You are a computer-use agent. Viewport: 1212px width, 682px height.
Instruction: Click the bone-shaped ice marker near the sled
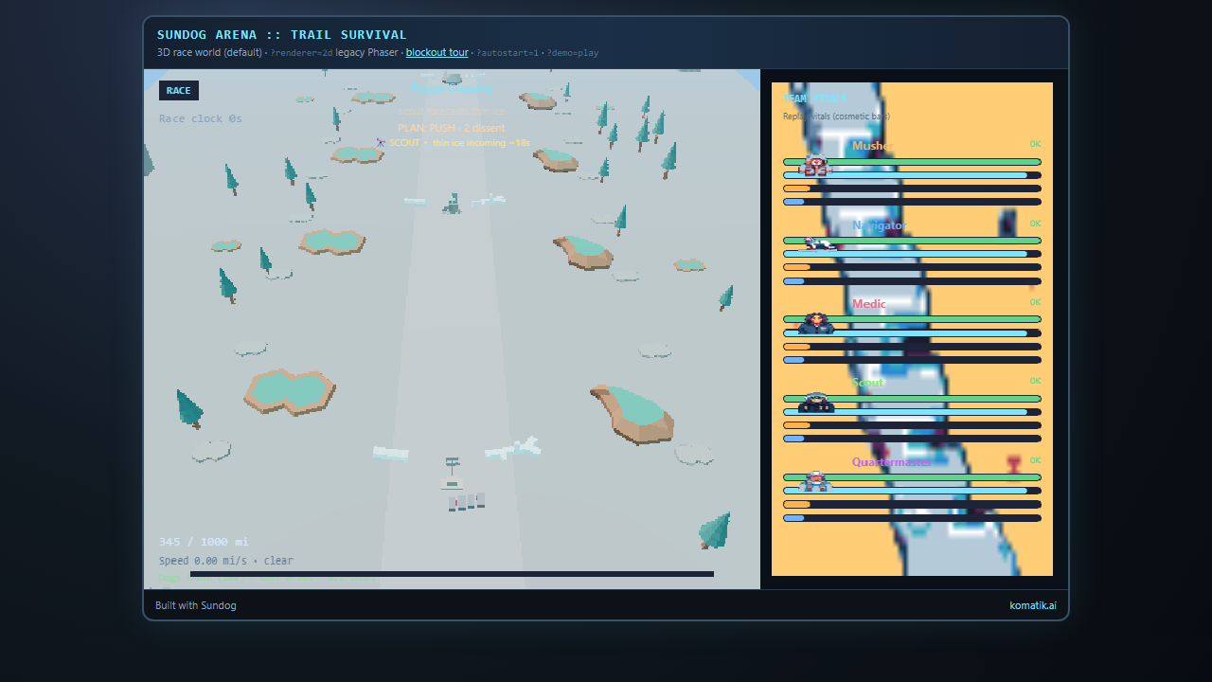click(512, 448)
